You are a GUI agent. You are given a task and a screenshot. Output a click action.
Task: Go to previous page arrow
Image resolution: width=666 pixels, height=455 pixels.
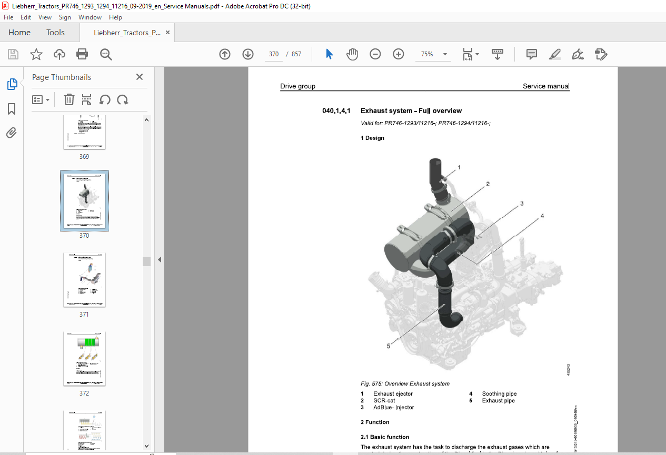pyautogui.click(x=225, y=54)
